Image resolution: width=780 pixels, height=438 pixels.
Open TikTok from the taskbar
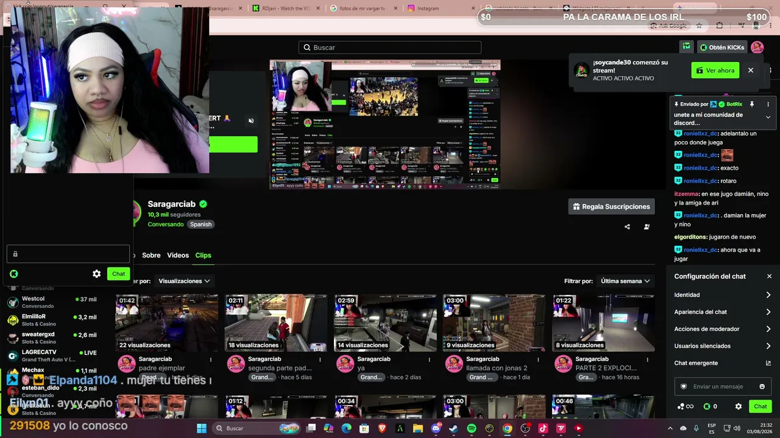[543, 428]
